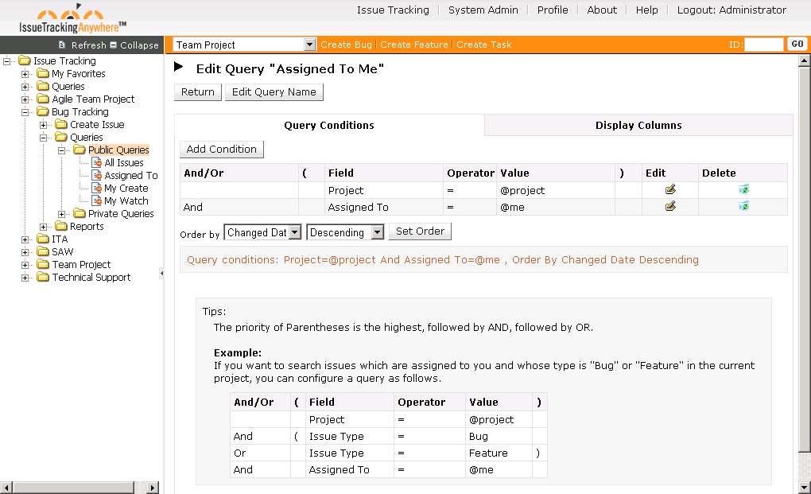Delete the Assigned To condition row
811x494 pixels.
point(743,207)
